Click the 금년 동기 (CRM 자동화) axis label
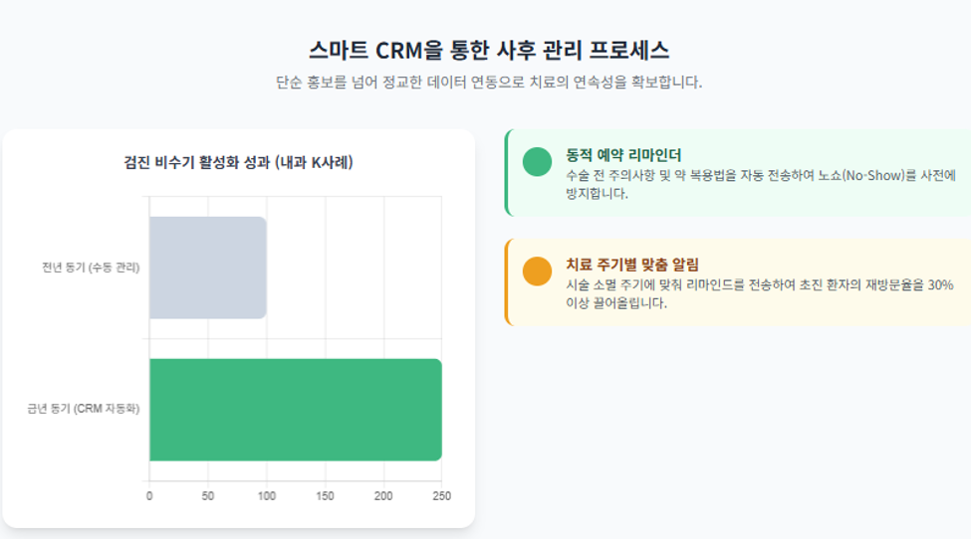This screenshot has height=539, width=971. point(83,409)
